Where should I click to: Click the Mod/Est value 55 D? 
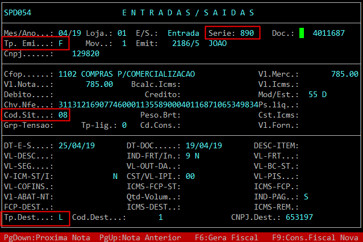318,94
